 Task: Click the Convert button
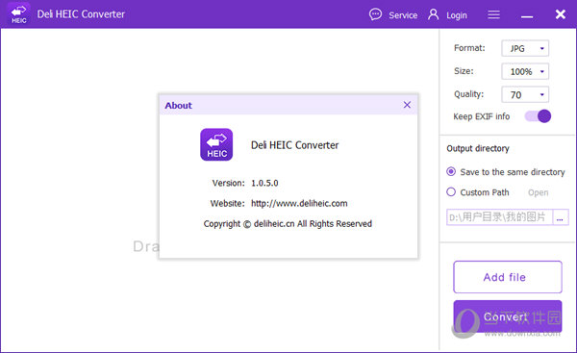click(x=508, y=316)
